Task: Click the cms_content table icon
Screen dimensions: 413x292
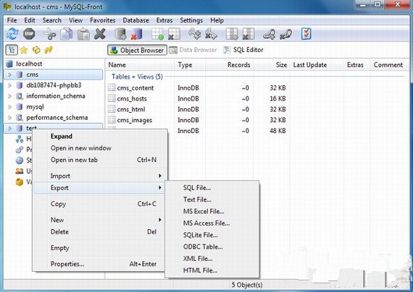Action: [x=112, y=87]
